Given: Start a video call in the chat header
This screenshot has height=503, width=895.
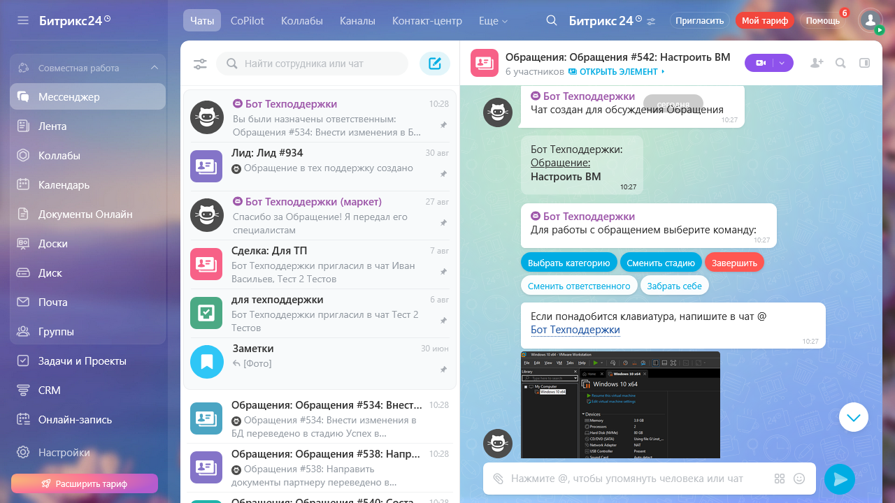Looking at the screenshot, I should pyautogui.click(x=761, y=63).
